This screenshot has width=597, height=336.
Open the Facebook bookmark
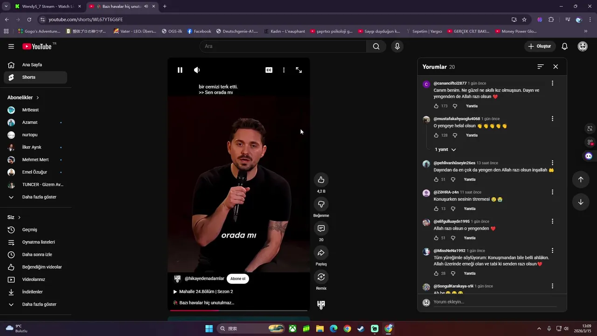tap(199, 31)
